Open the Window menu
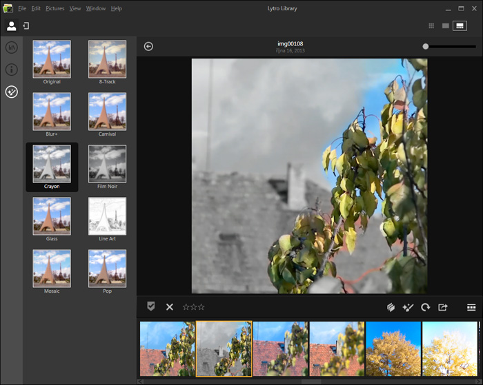Viewport: 483px width, 385px height. [x=96, y=8]
